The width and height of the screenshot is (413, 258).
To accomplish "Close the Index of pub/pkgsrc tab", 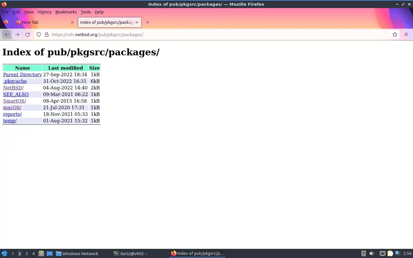I will (137, 22).
